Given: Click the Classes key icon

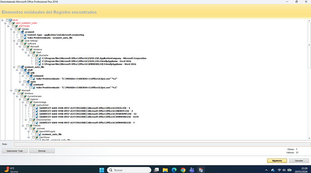Looking at the screenshot, I should pos(19,29).
